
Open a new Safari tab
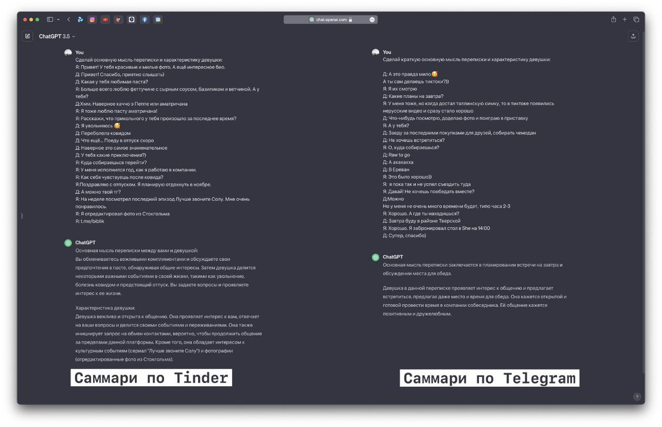coord(625,19)
